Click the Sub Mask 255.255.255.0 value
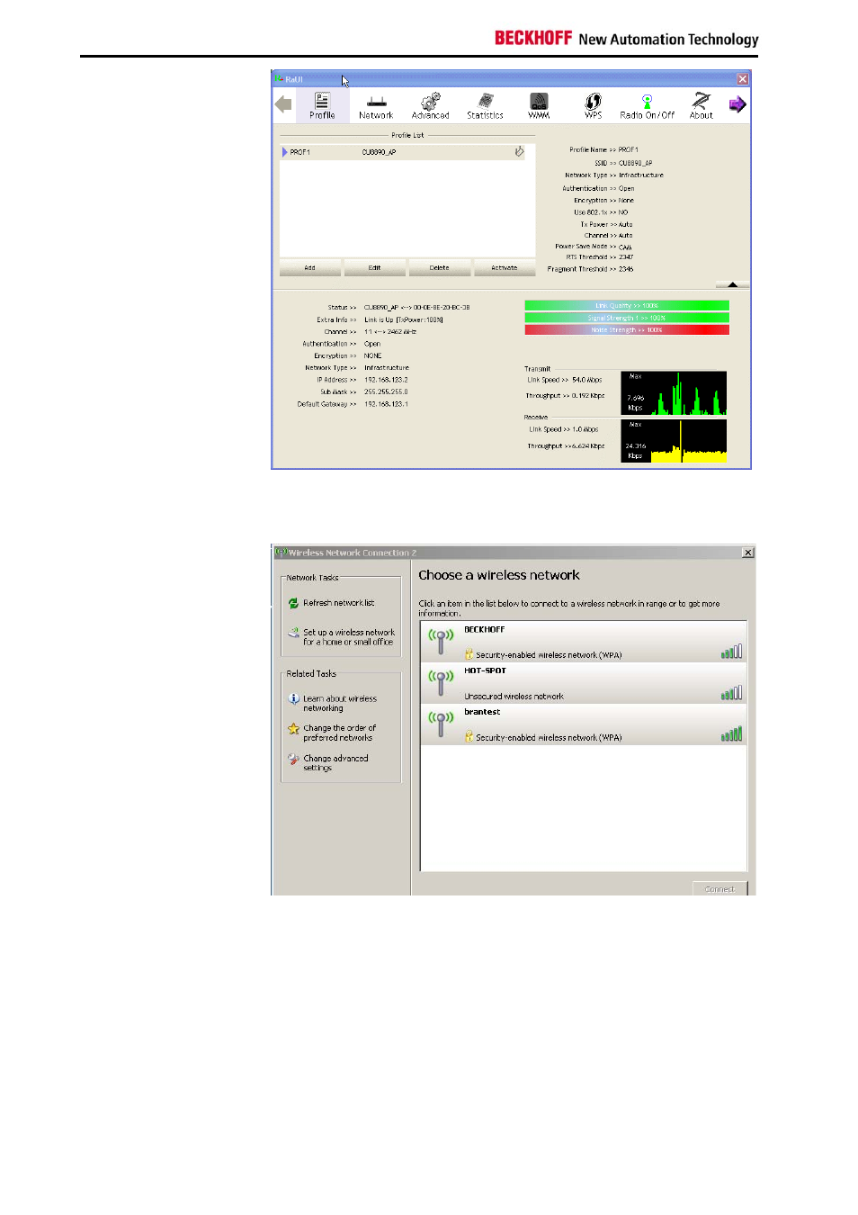Viewport: 858px width, 1215px height. pyautogui.click(x=386, y=392)
